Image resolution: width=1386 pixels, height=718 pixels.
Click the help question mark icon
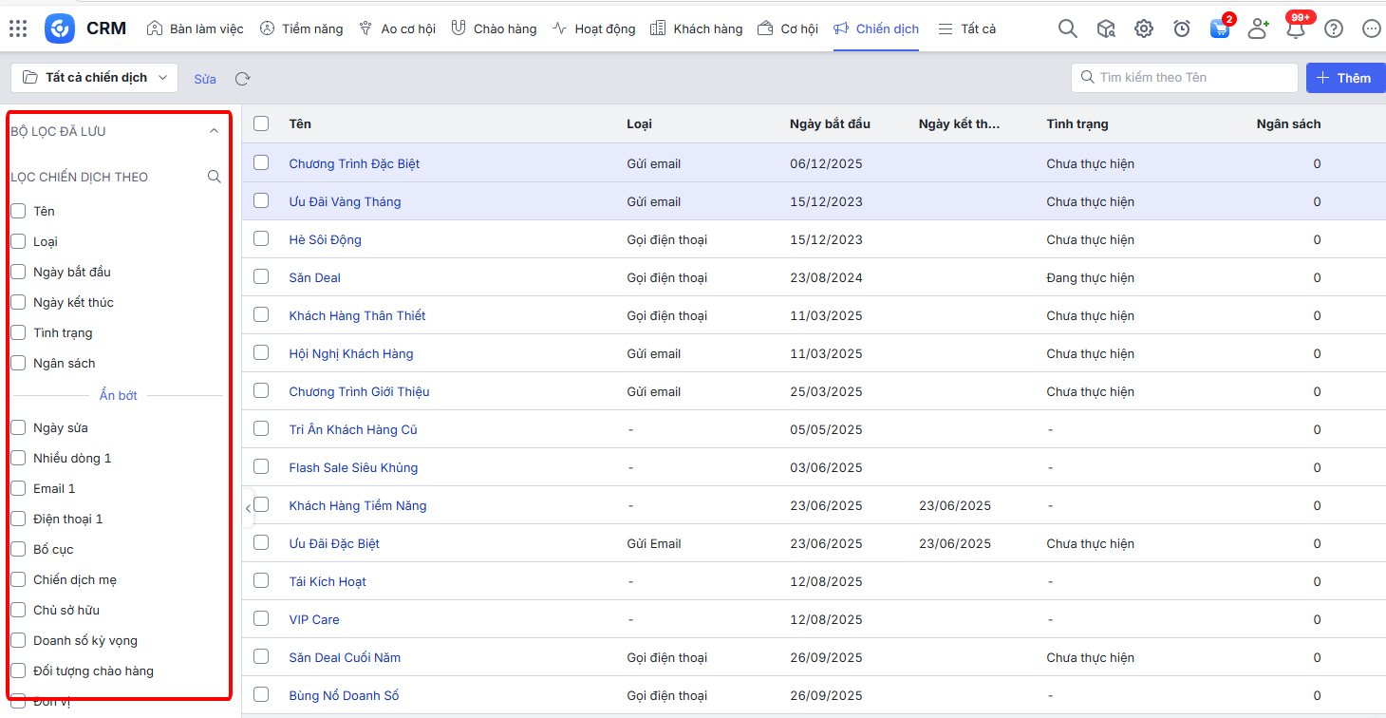(1334, 28)
